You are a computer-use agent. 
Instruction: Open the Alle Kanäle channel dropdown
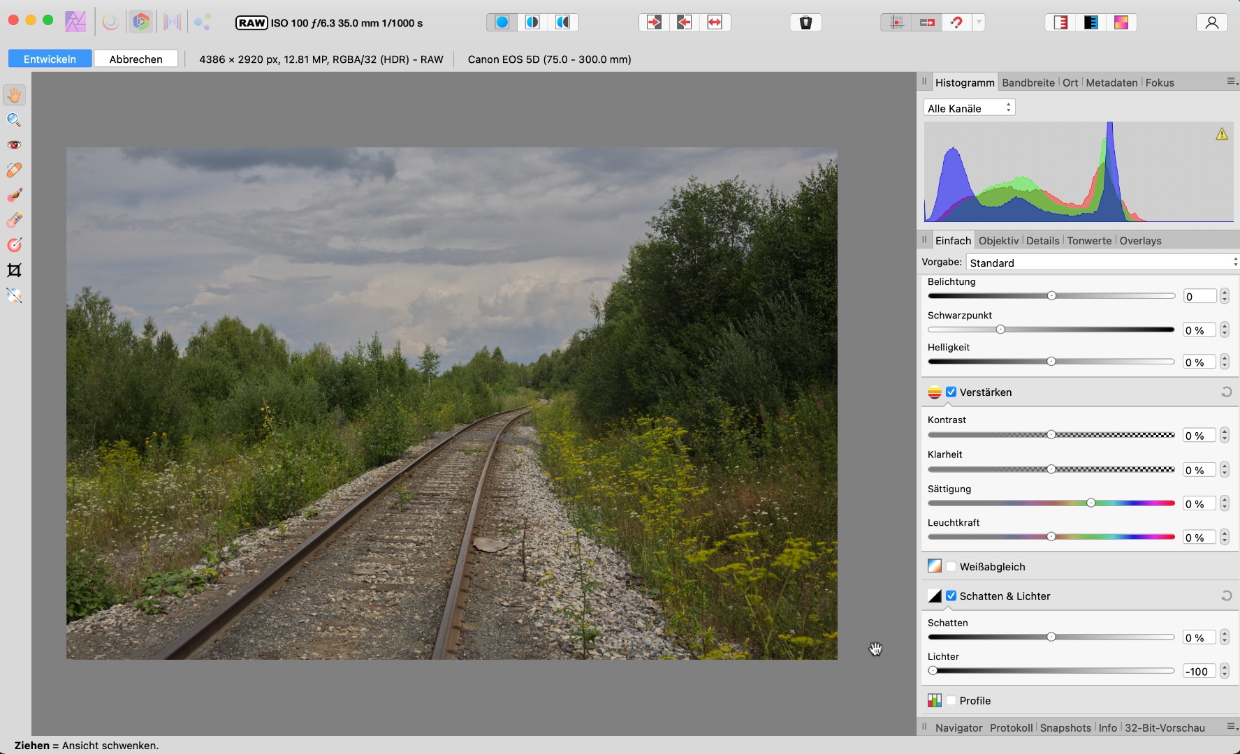(969, 108)
